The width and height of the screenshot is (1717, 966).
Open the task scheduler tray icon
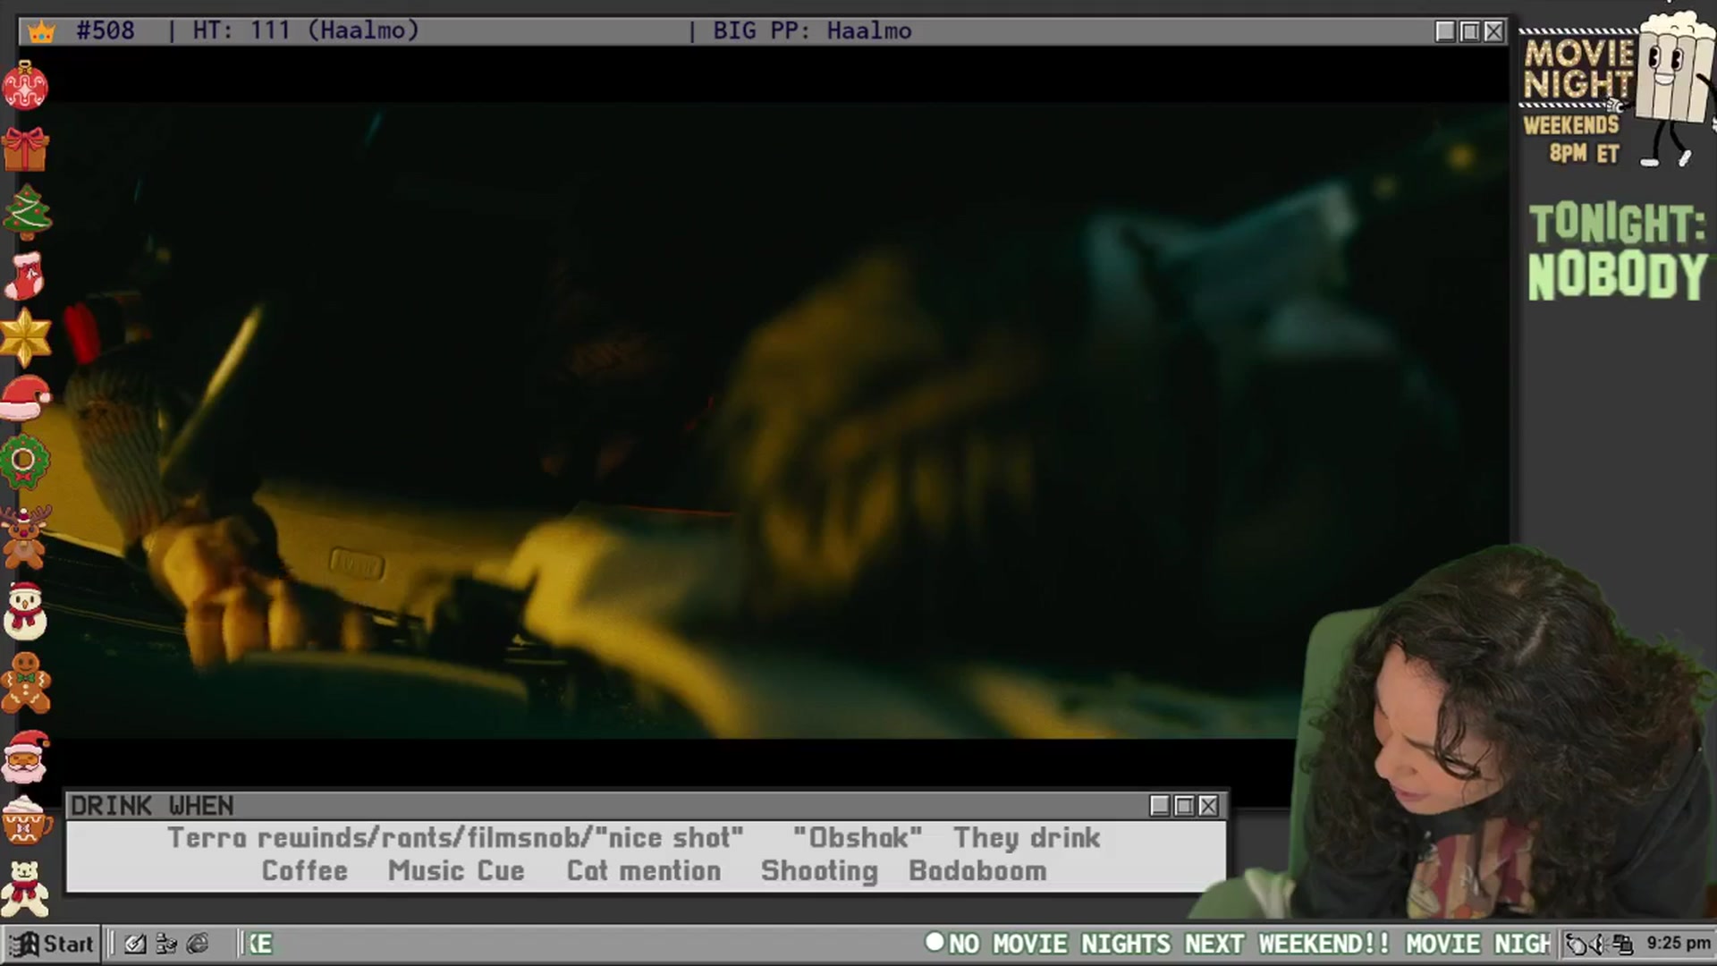tap(1577, 944)
